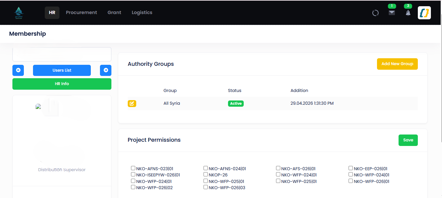The width and height of the screenshot is (442, 198).
Task: Click the empty field above Users List
Action: coord(62,54)
